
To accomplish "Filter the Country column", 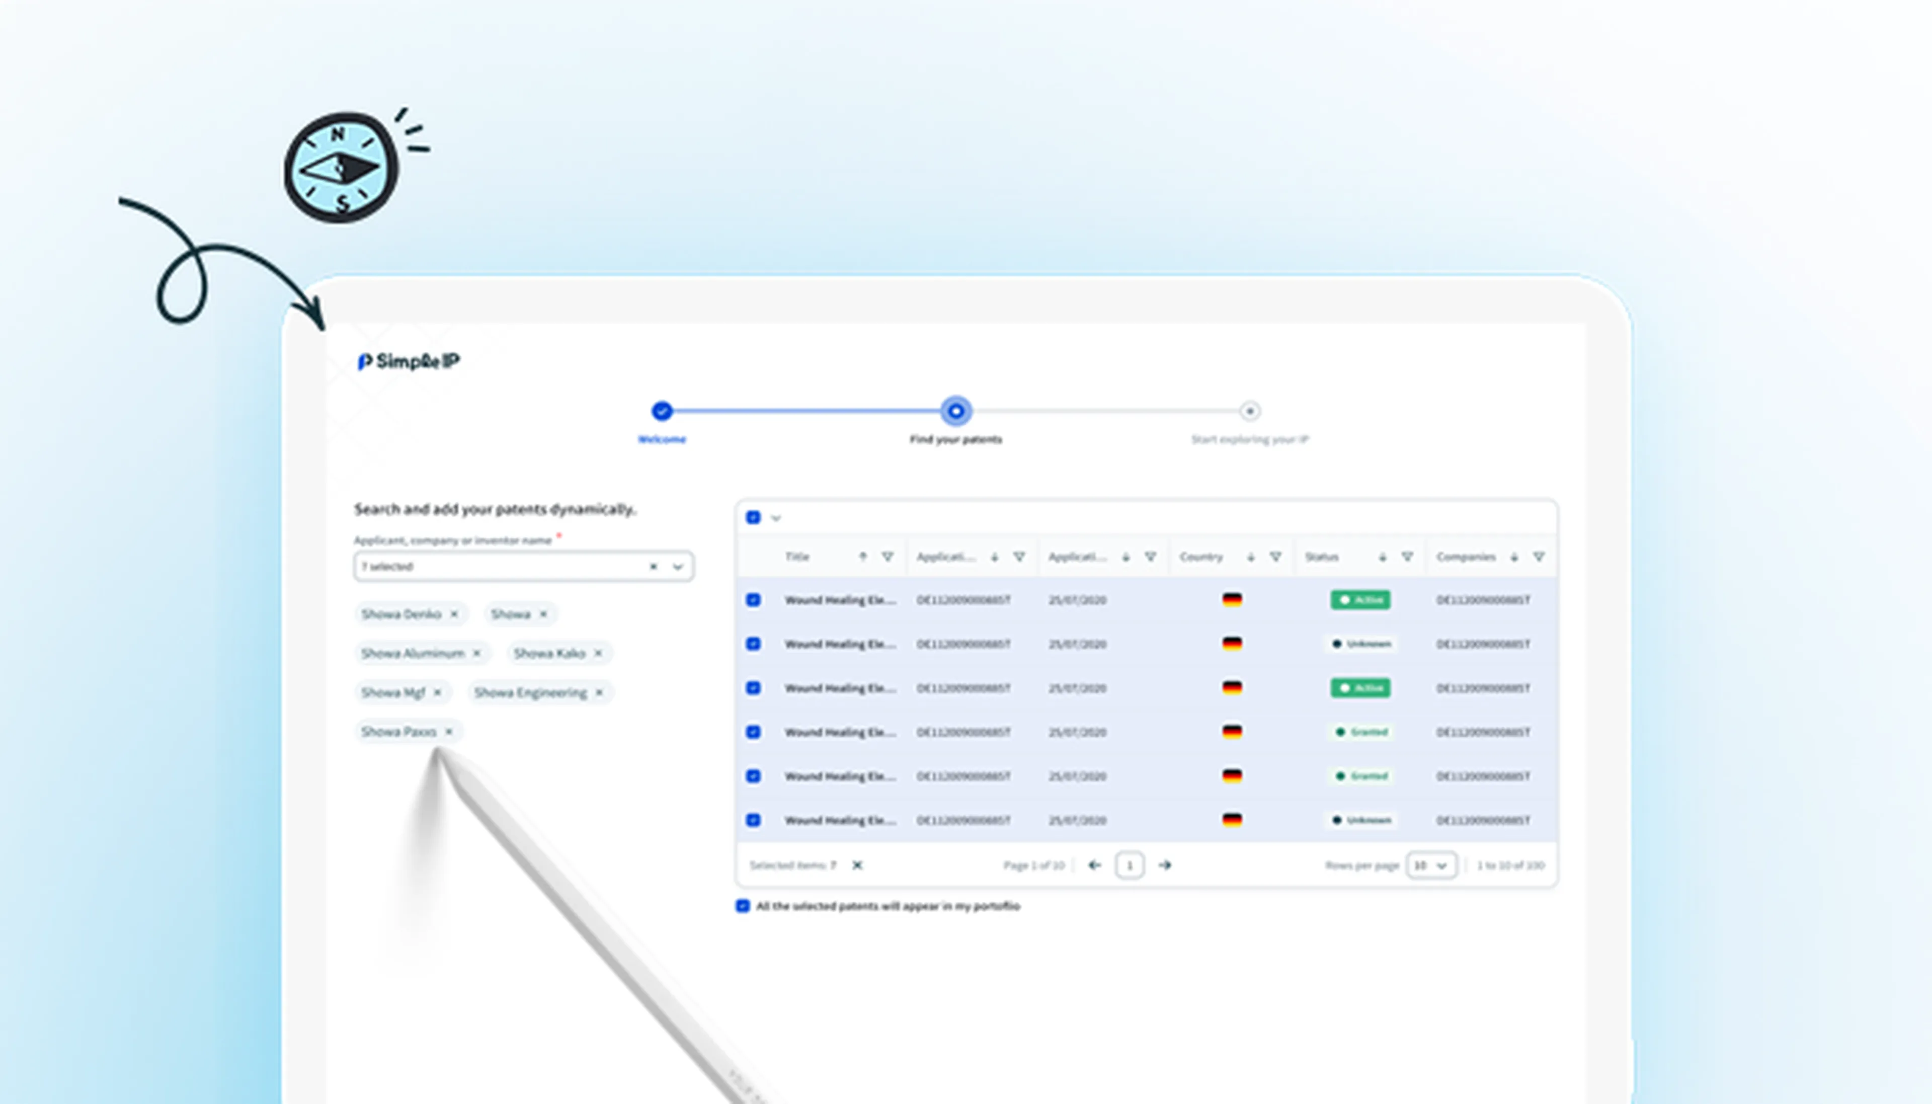I will point(1275,557).
